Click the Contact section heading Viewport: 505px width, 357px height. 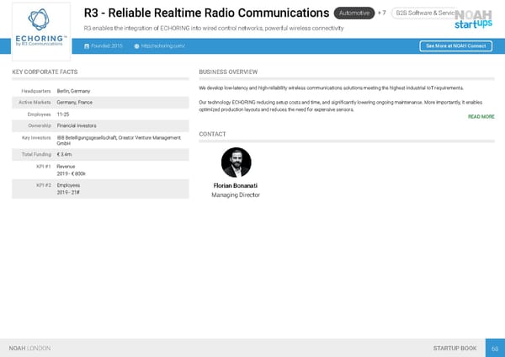[212, 135]
